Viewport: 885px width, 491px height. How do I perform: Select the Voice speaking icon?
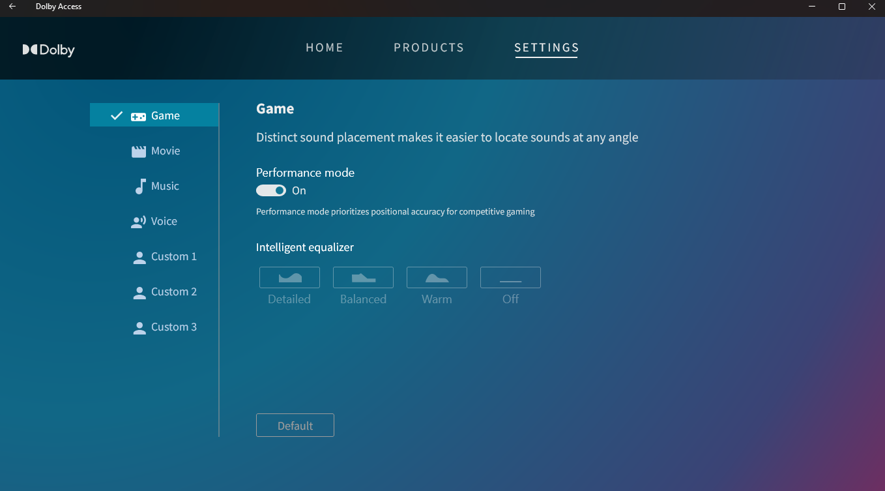point(138,222)
